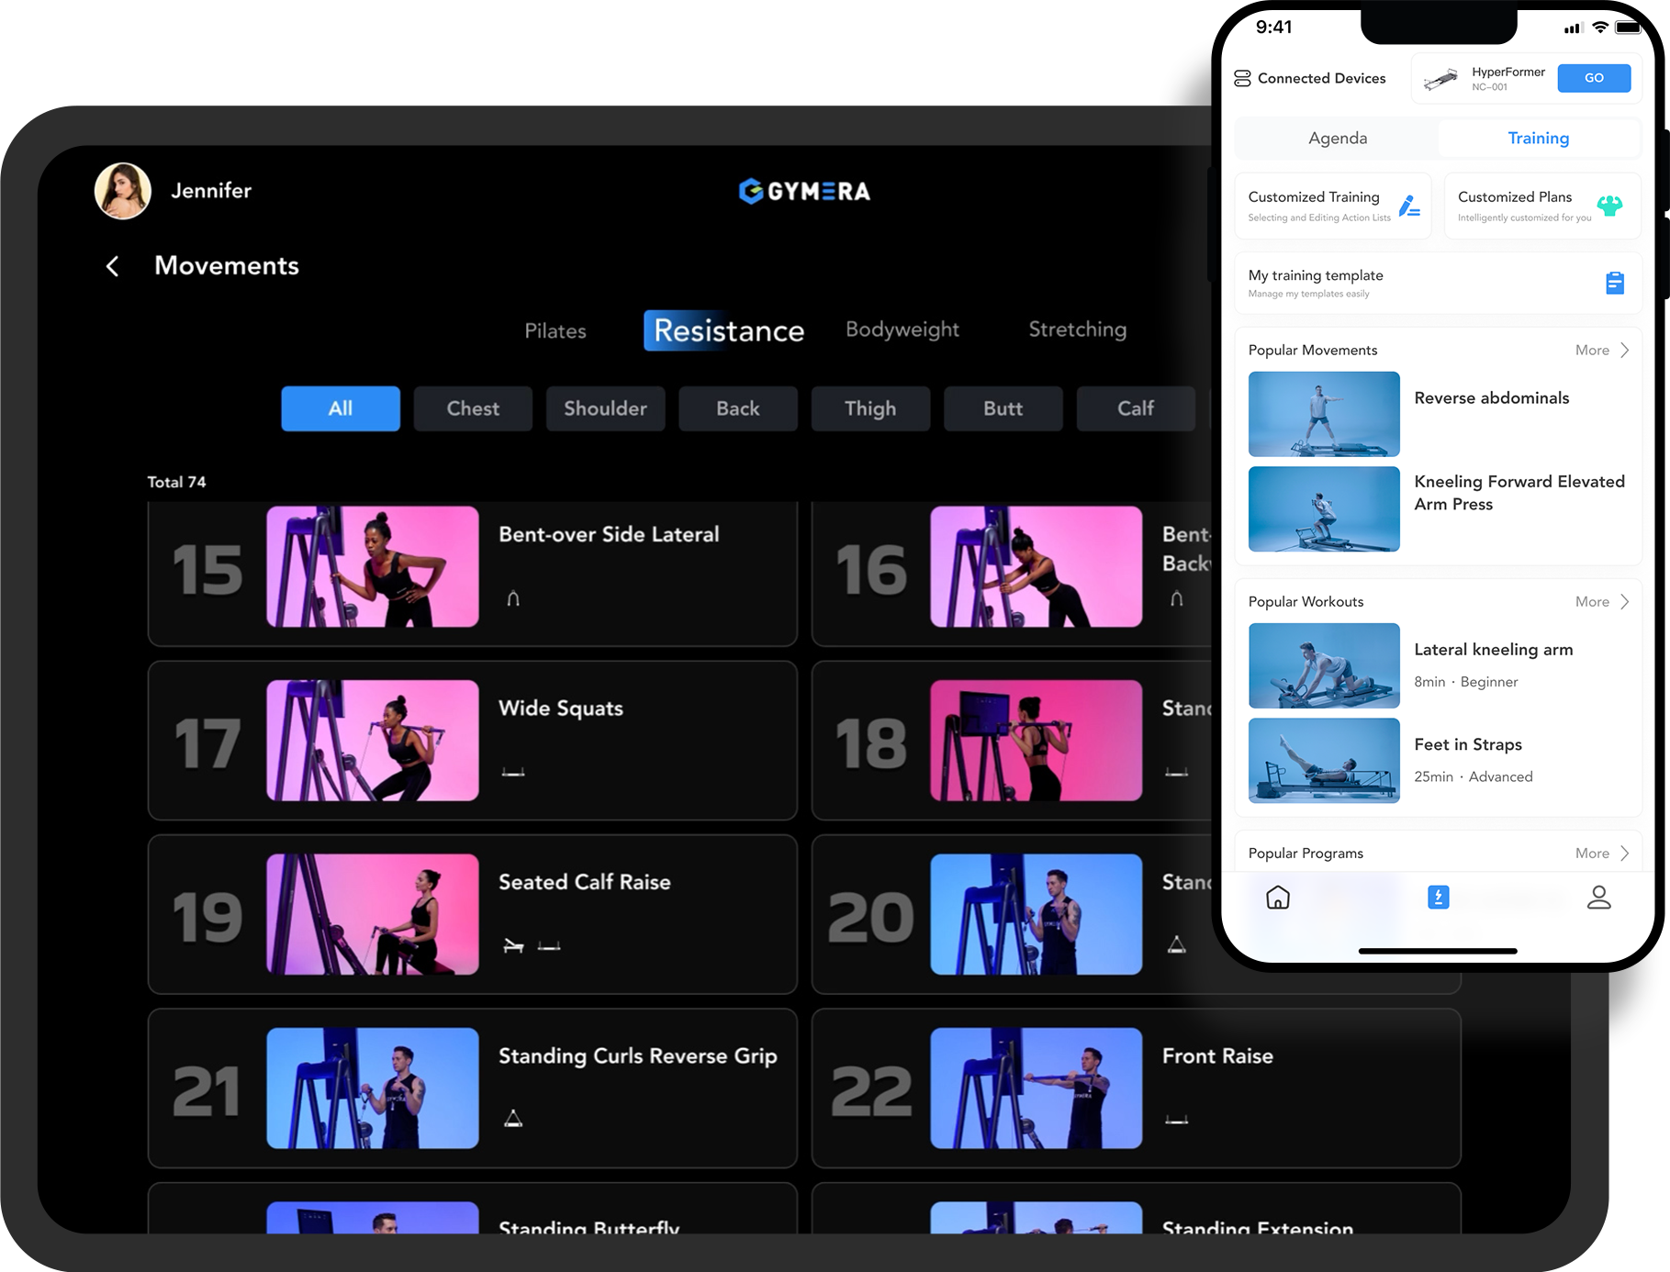Image resolution: width=1670 pixels, height=1272 pixels.
Task: Expand More for Popular Workouts
Action: [x=1601, y=602]
